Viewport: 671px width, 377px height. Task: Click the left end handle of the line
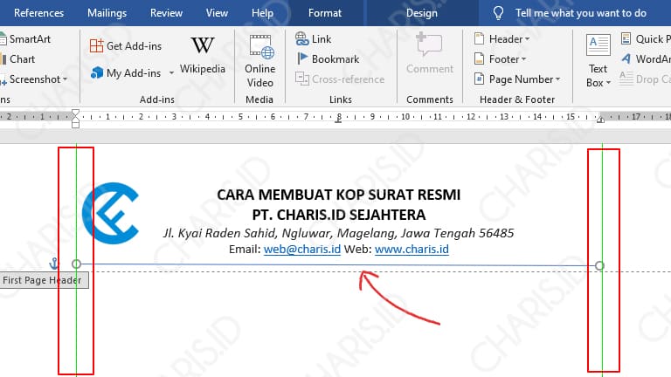(x=76, y=264)
